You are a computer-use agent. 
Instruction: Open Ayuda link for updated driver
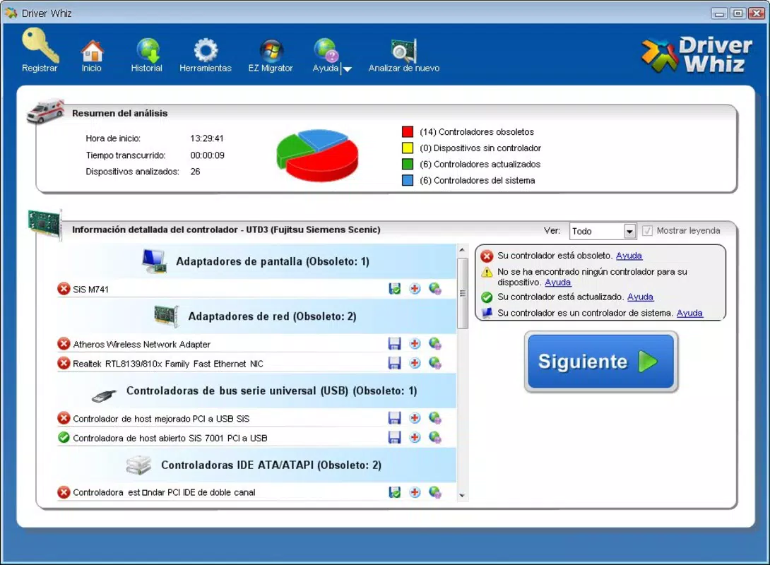(x=640, y=297)
